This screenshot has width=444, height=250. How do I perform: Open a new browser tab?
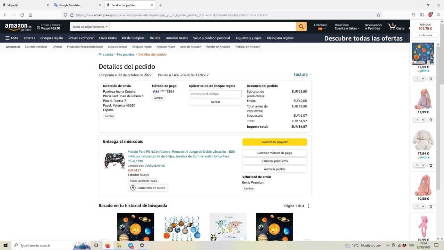pos(161,5)
